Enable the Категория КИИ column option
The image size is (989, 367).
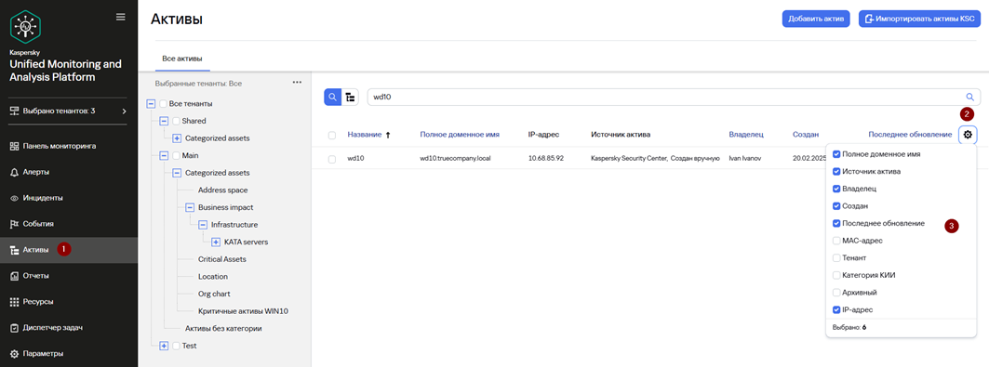[x=836, y=275]
